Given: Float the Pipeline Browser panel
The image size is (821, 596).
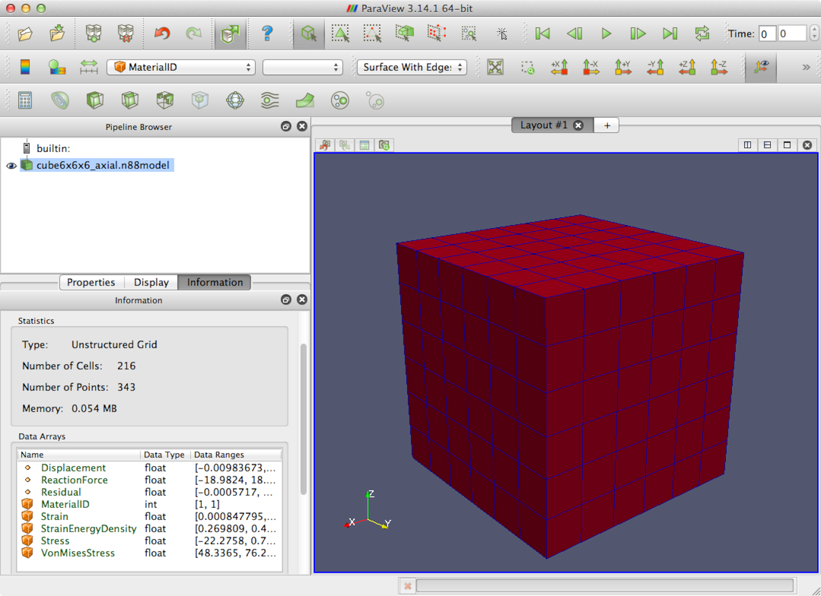Looking at the screenshot, I should point(286,126).
